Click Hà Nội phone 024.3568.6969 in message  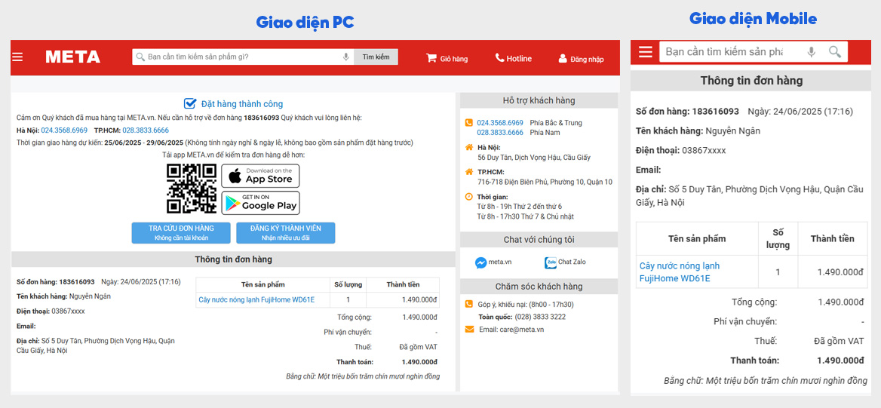tap(64, 130)
